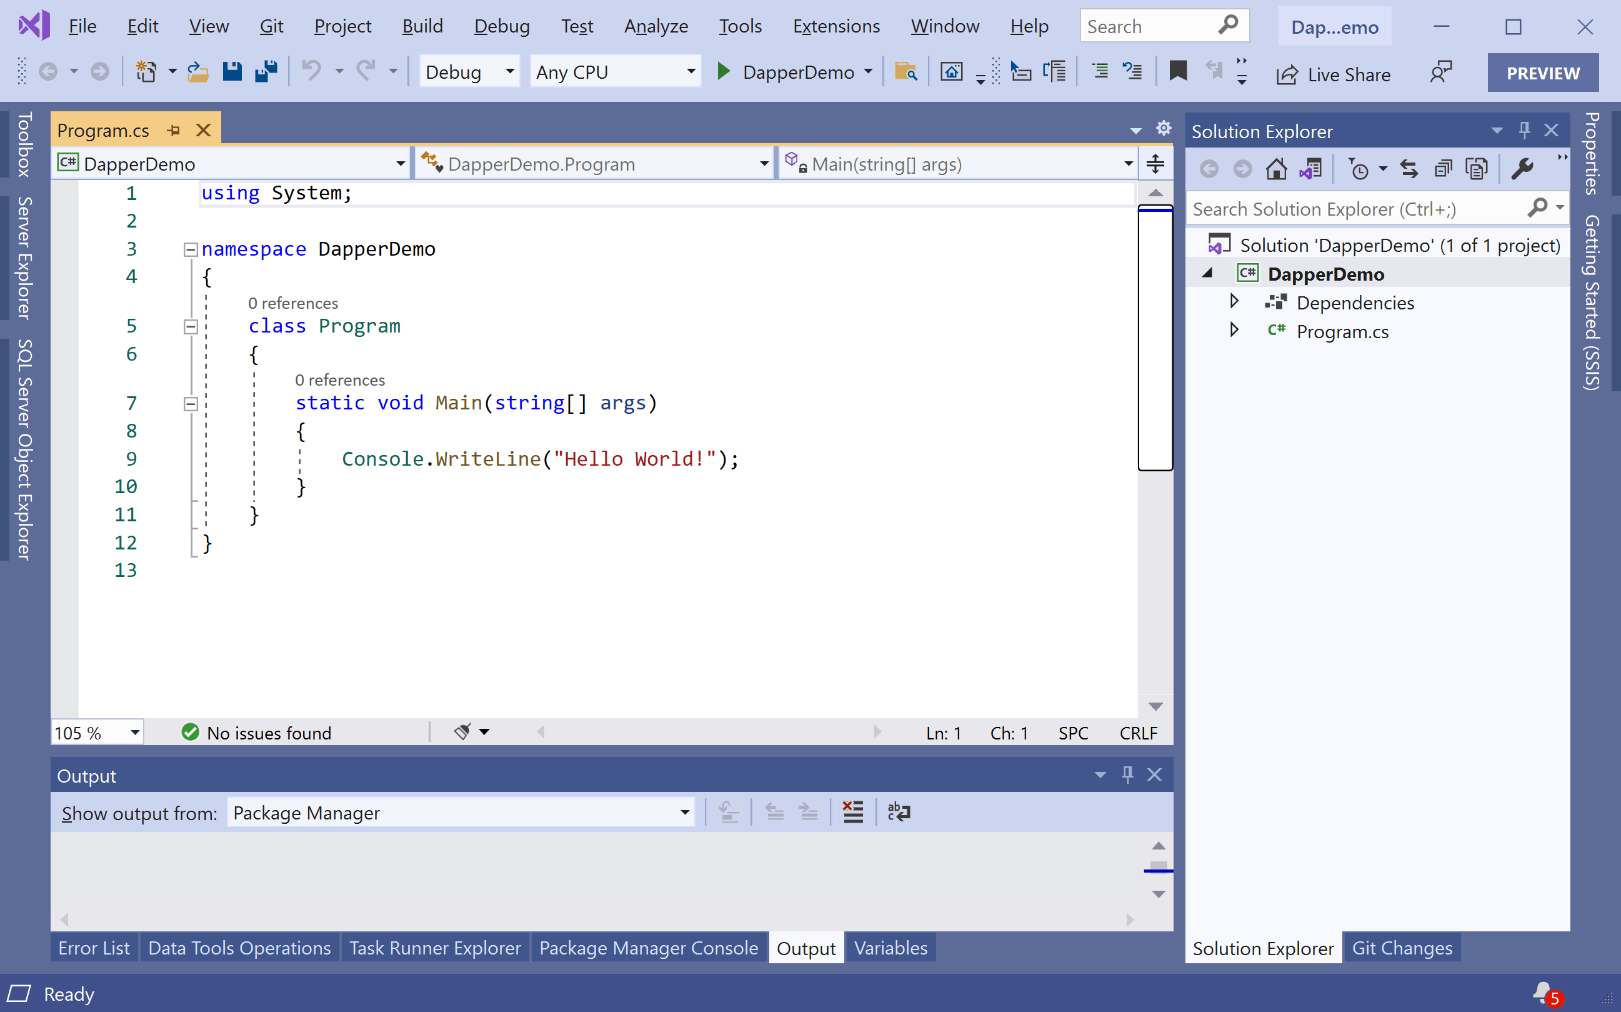
Task: Save the current file
Action: pos(232,72)
